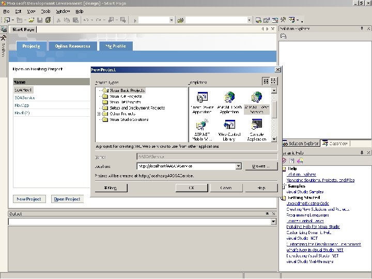Click the Navigate Forward toolbar icon
The height and width of the screenshot is (279, 372).
(x=123, y=20)
